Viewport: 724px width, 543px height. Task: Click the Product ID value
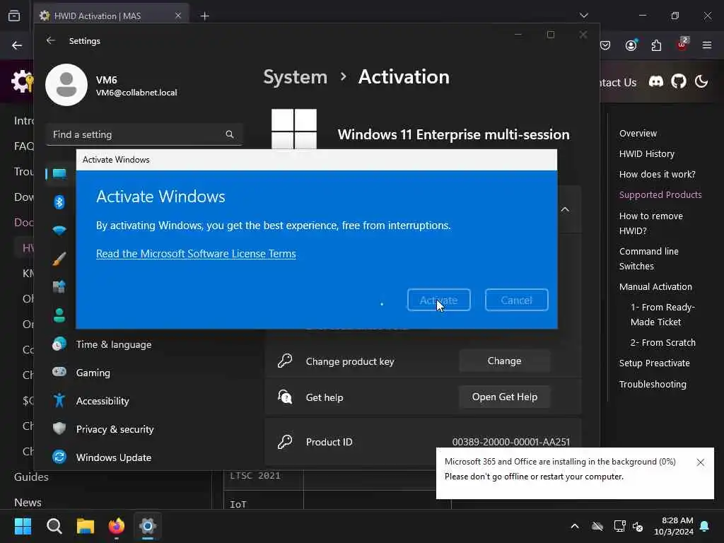(x=510, y=442)
